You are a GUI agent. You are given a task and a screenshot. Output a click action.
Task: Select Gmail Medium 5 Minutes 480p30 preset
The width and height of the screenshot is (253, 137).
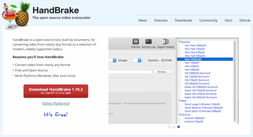[204, 108]
